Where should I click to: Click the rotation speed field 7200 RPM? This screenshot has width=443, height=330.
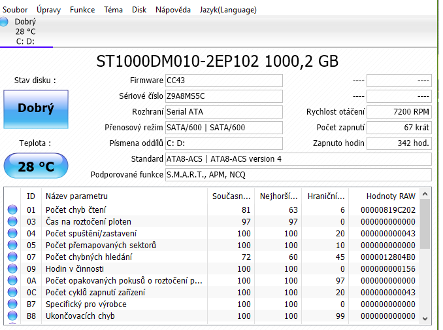(399, 112)
